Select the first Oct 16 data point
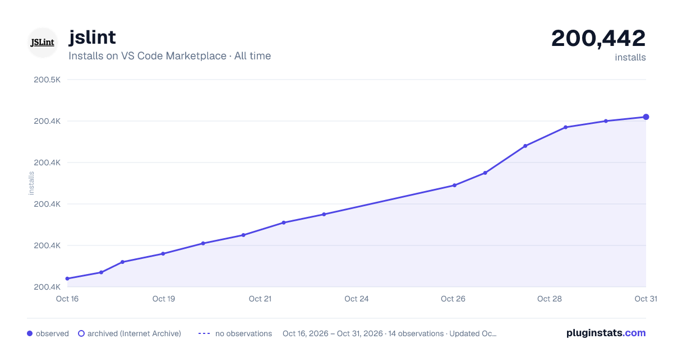 67,278
